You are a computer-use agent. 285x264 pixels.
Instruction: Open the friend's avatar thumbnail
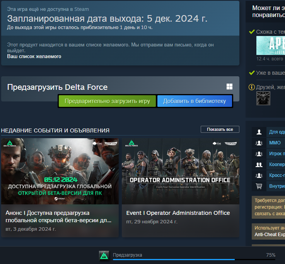pyautogui.click(x=263, y=98)
